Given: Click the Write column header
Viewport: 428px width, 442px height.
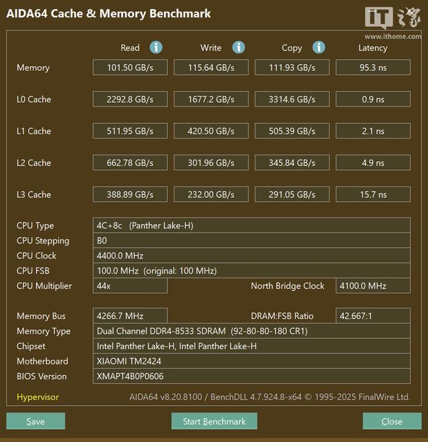Looking at the screenshot, I should click(211, 47).
